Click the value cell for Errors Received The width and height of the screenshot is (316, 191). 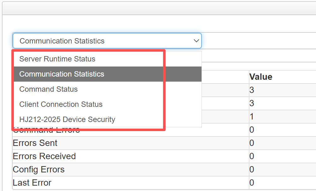pos(283,156)
